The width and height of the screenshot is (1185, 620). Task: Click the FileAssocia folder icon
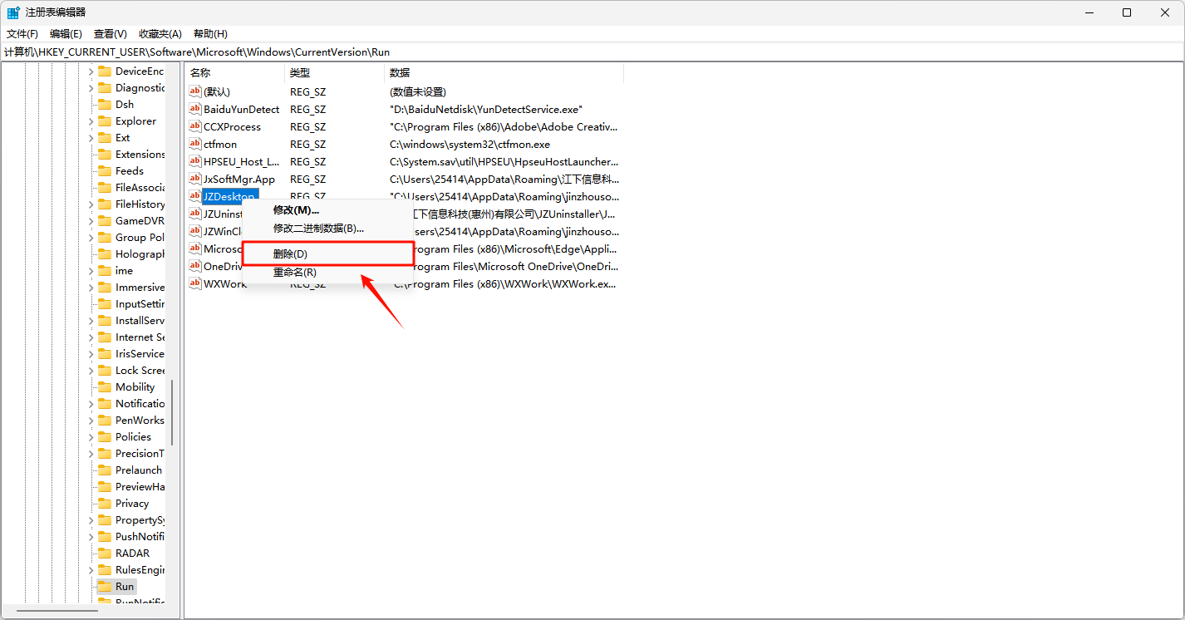tap(105, 187)
